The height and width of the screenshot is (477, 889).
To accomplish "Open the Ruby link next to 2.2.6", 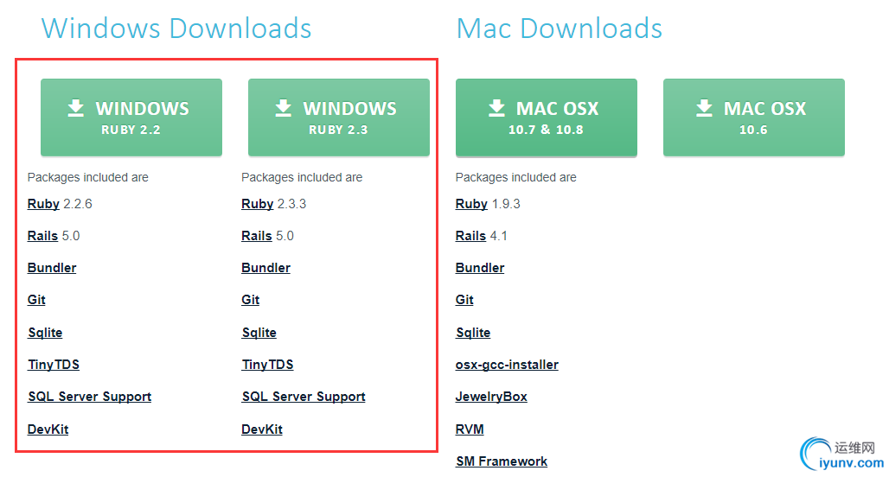I will point(43,204).
